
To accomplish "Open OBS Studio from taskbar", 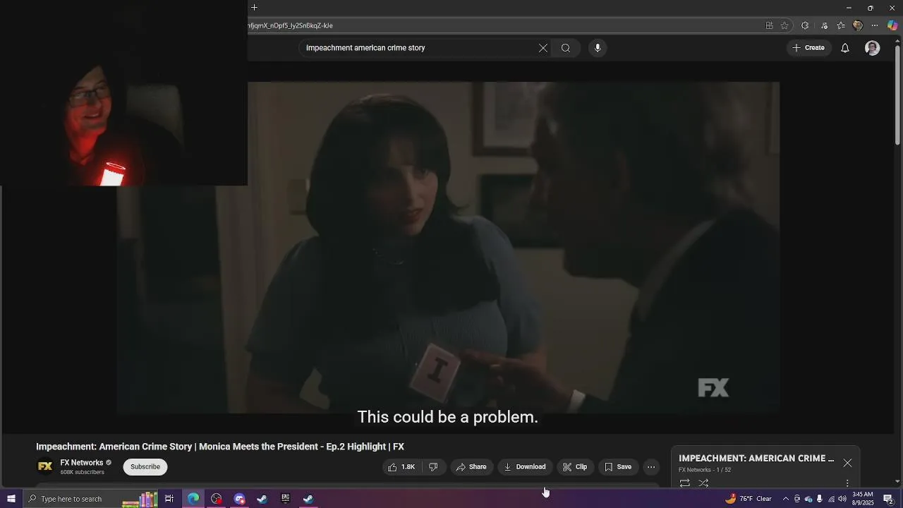I will click(x=217, y=499).
